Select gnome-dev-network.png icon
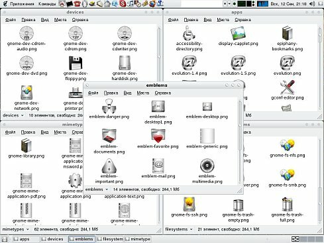324x243 pixels. click(27, 92)
